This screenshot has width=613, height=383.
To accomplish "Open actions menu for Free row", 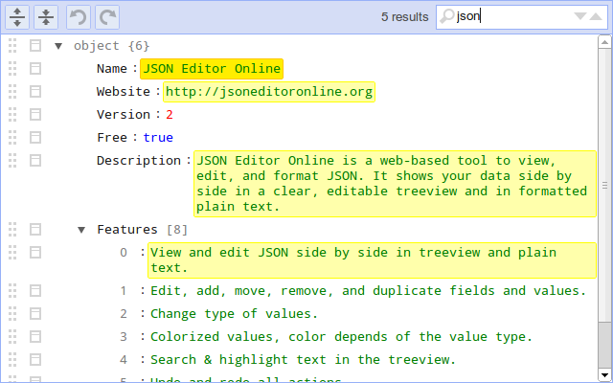I will click(x=35, y=138).
